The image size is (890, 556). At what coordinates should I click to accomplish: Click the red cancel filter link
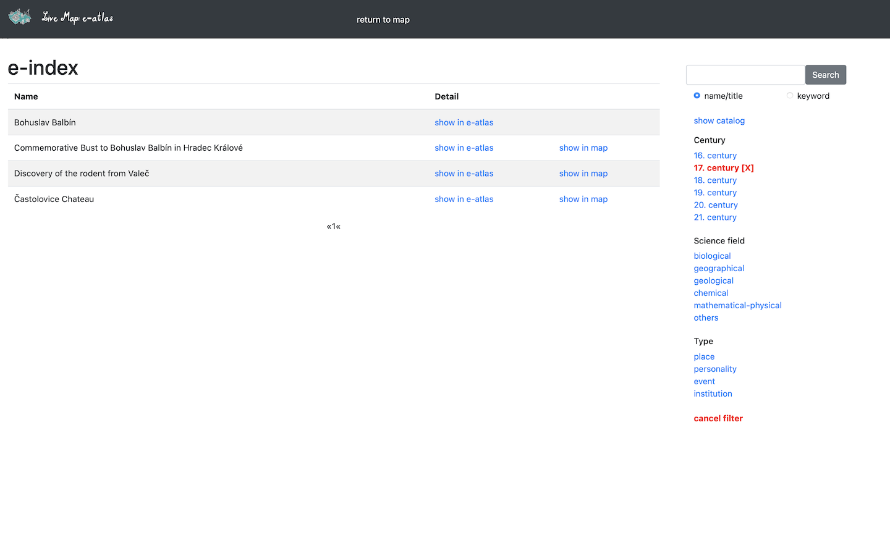pos(718,418)
